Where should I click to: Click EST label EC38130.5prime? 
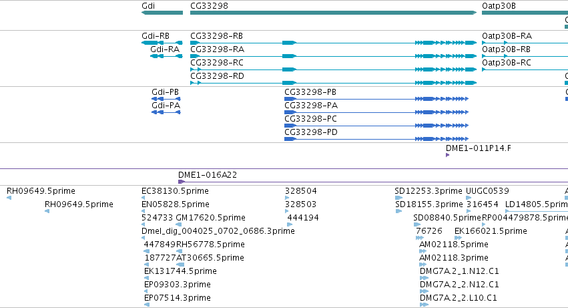[x=175, y=191]
